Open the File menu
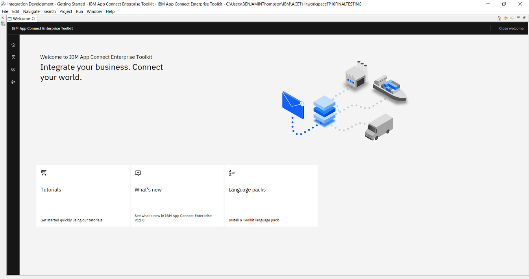 coord(5,11)
